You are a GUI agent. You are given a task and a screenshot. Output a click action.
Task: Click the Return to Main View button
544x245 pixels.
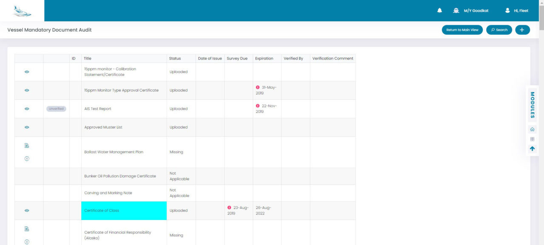(x=462, y=30)
